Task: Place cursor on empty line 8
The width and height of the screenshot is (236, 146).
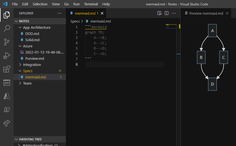Action: (124, 64)
